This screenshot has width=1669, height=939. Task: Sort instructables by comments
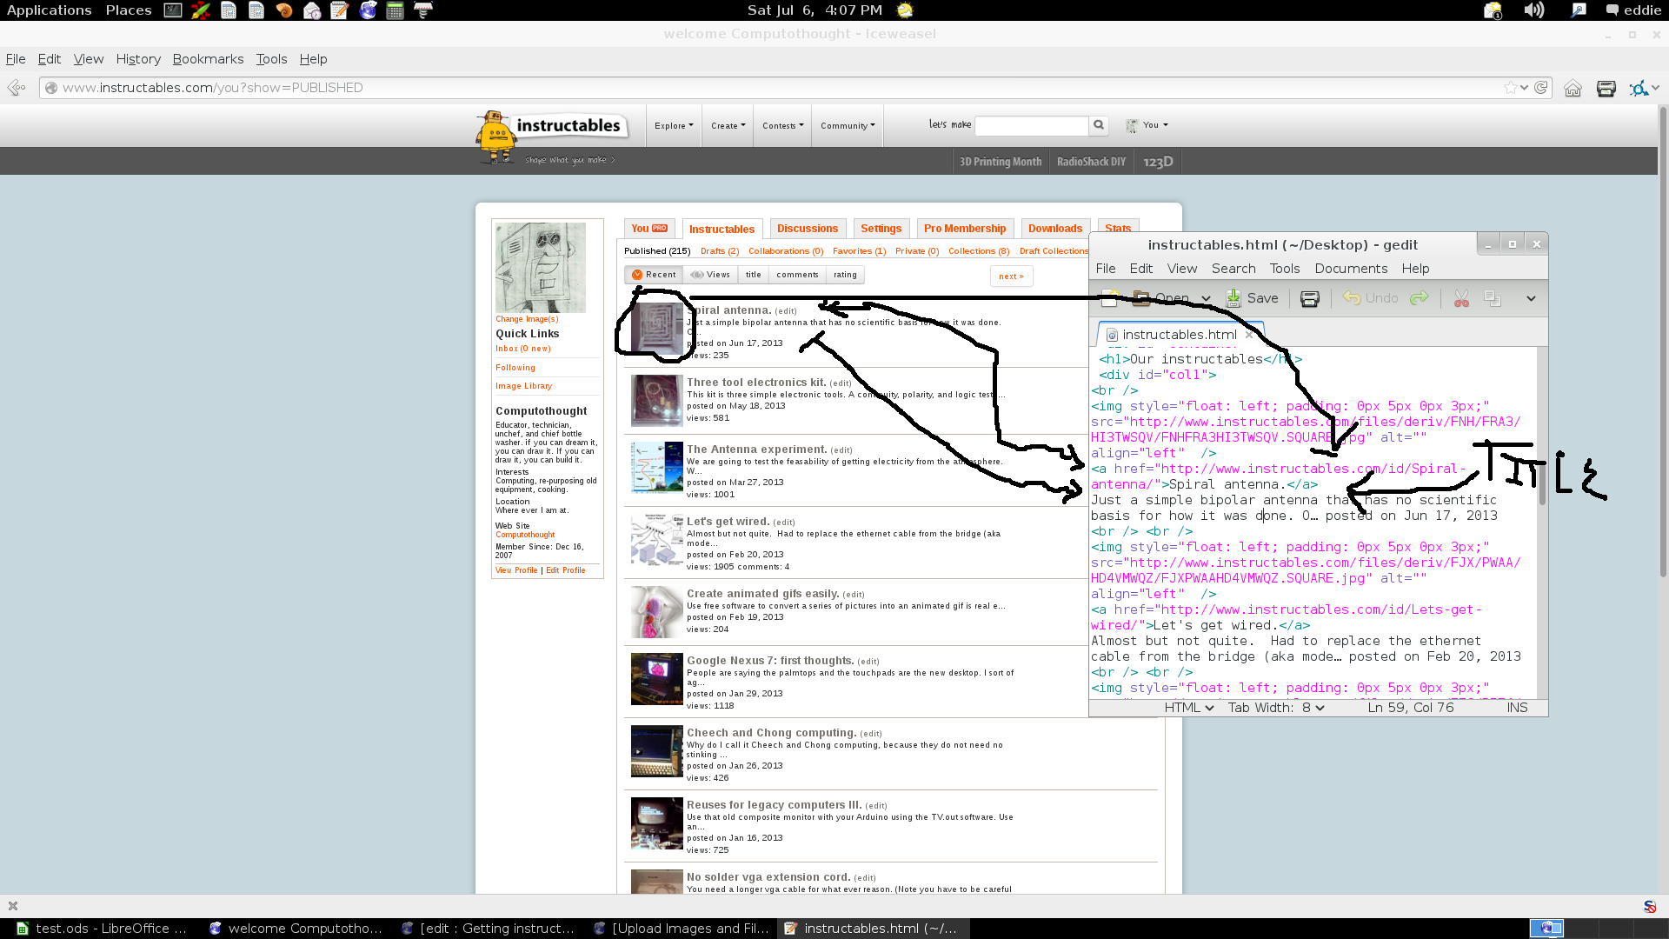tap(797, 275)
